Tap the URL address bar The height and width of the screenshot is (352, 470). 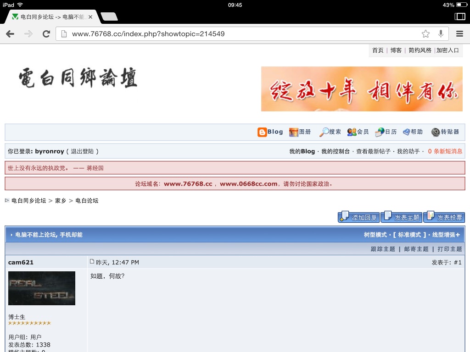pyautogui.click(x=239, y=34)
